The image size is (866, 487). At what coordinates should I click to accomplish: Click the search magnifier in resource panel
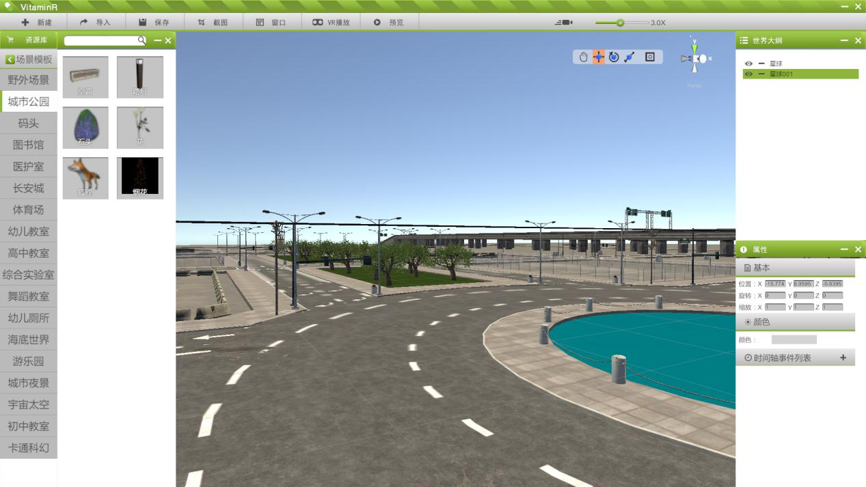[141, 40]
